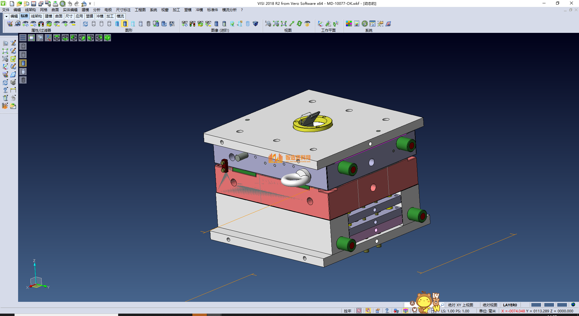Viewport: 579px width, 316px height.
Task: Toggle wireframe cylinder mode in left strip
Action: pyautogui.click(x=23, y=46)
